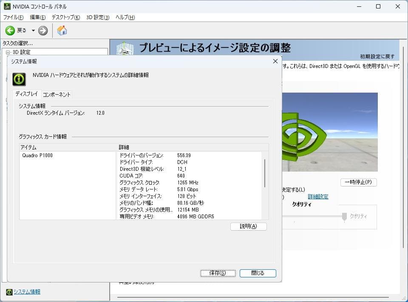The width and height of the screenshot is (408, 302).
Task: Click the 説明 button
Action: (x=248, y=226)
